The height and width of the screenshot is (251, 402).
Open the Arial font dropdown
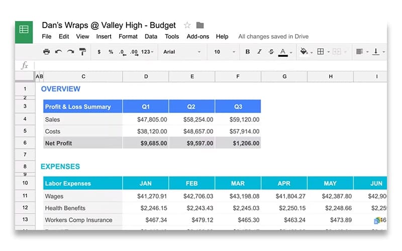(x=181, y=52)
